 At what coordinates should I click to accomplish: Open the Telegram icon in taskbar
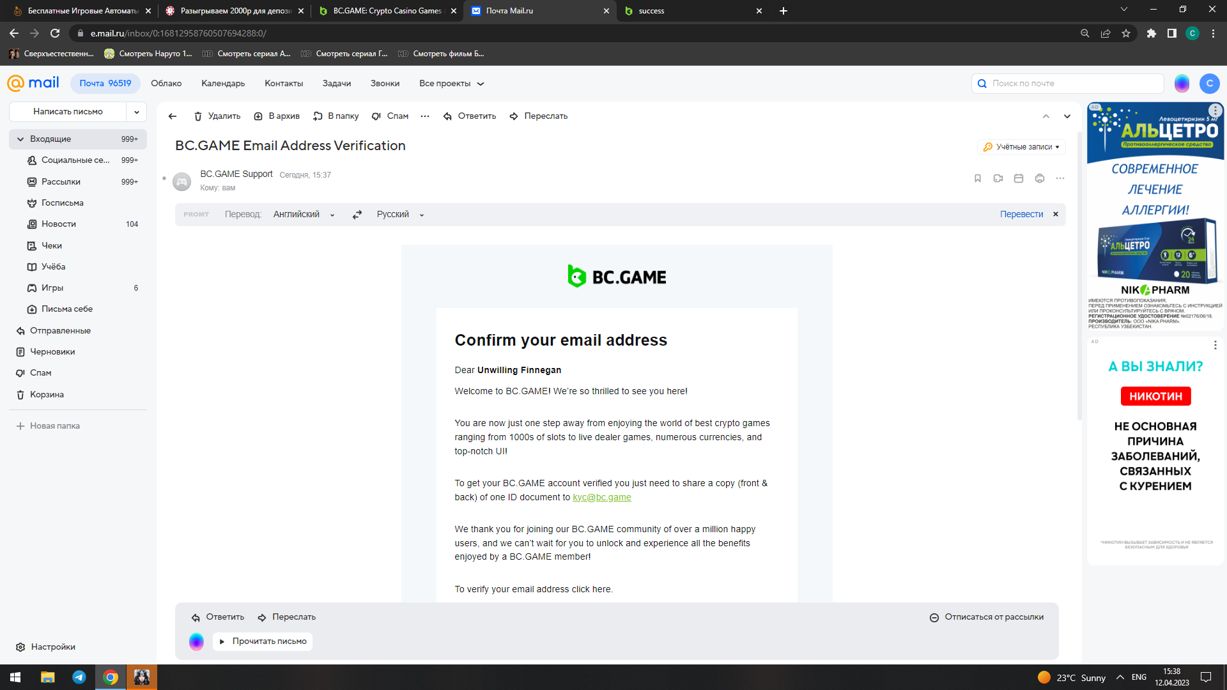point(79,677)
